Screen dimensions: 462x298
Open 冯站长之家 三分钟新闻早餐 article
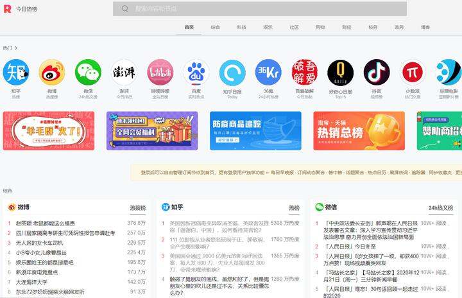(x=371, y=276)
